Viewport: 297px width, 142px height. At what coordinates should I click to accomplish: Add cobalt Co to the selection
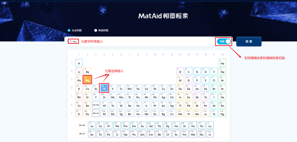(146, 88)
